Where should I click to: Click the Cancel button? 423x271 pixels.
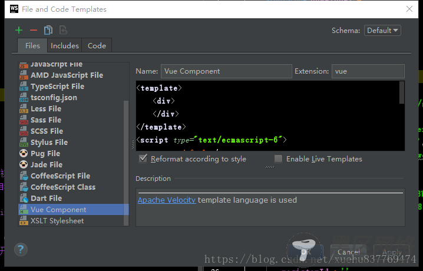click(x=349, y=252)
